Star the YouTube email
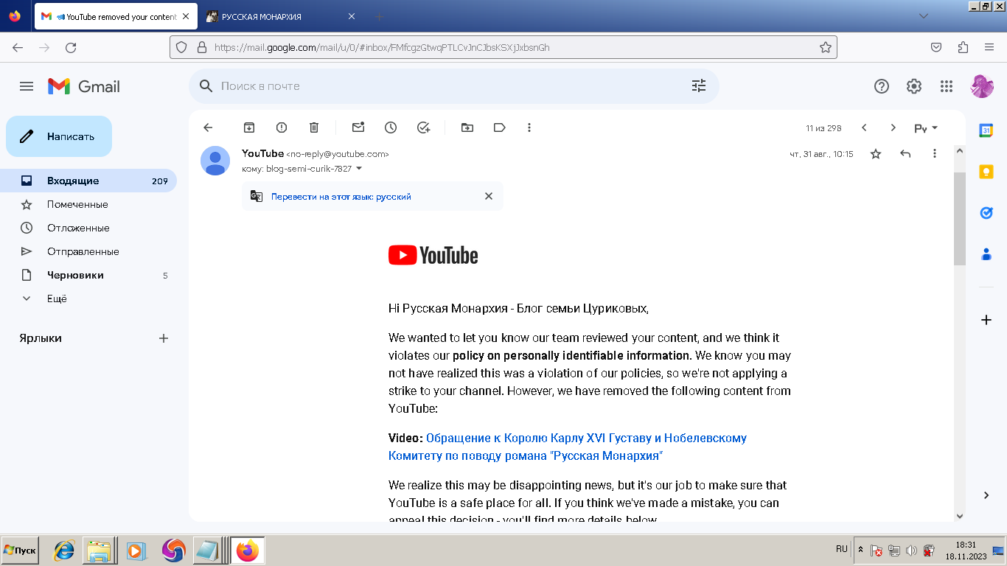Viewport: 1007px width, 566px height. coord(876,154)
